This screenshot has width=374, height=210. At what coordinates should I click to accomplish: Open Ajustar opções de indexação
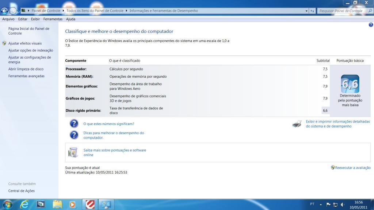(31, 50)
